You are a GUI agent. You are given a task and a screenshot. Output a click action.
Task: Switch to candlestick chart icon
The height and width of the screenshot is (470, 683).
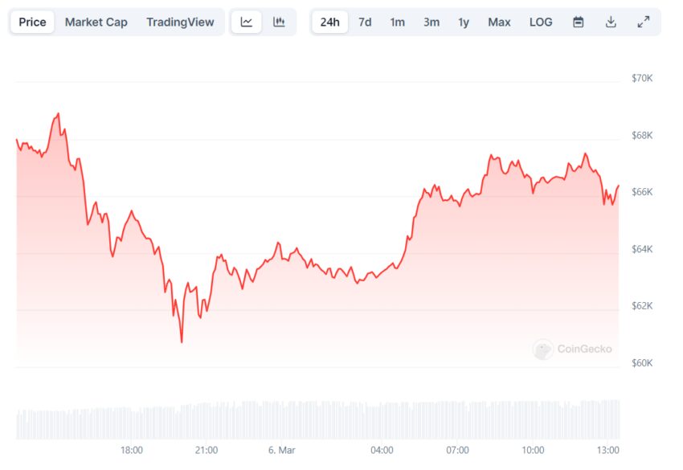click(x=279, y=22)
